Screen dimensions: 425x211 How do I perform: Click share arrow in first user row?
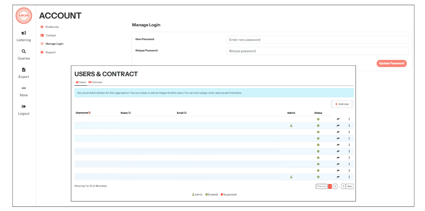[338, 119]
